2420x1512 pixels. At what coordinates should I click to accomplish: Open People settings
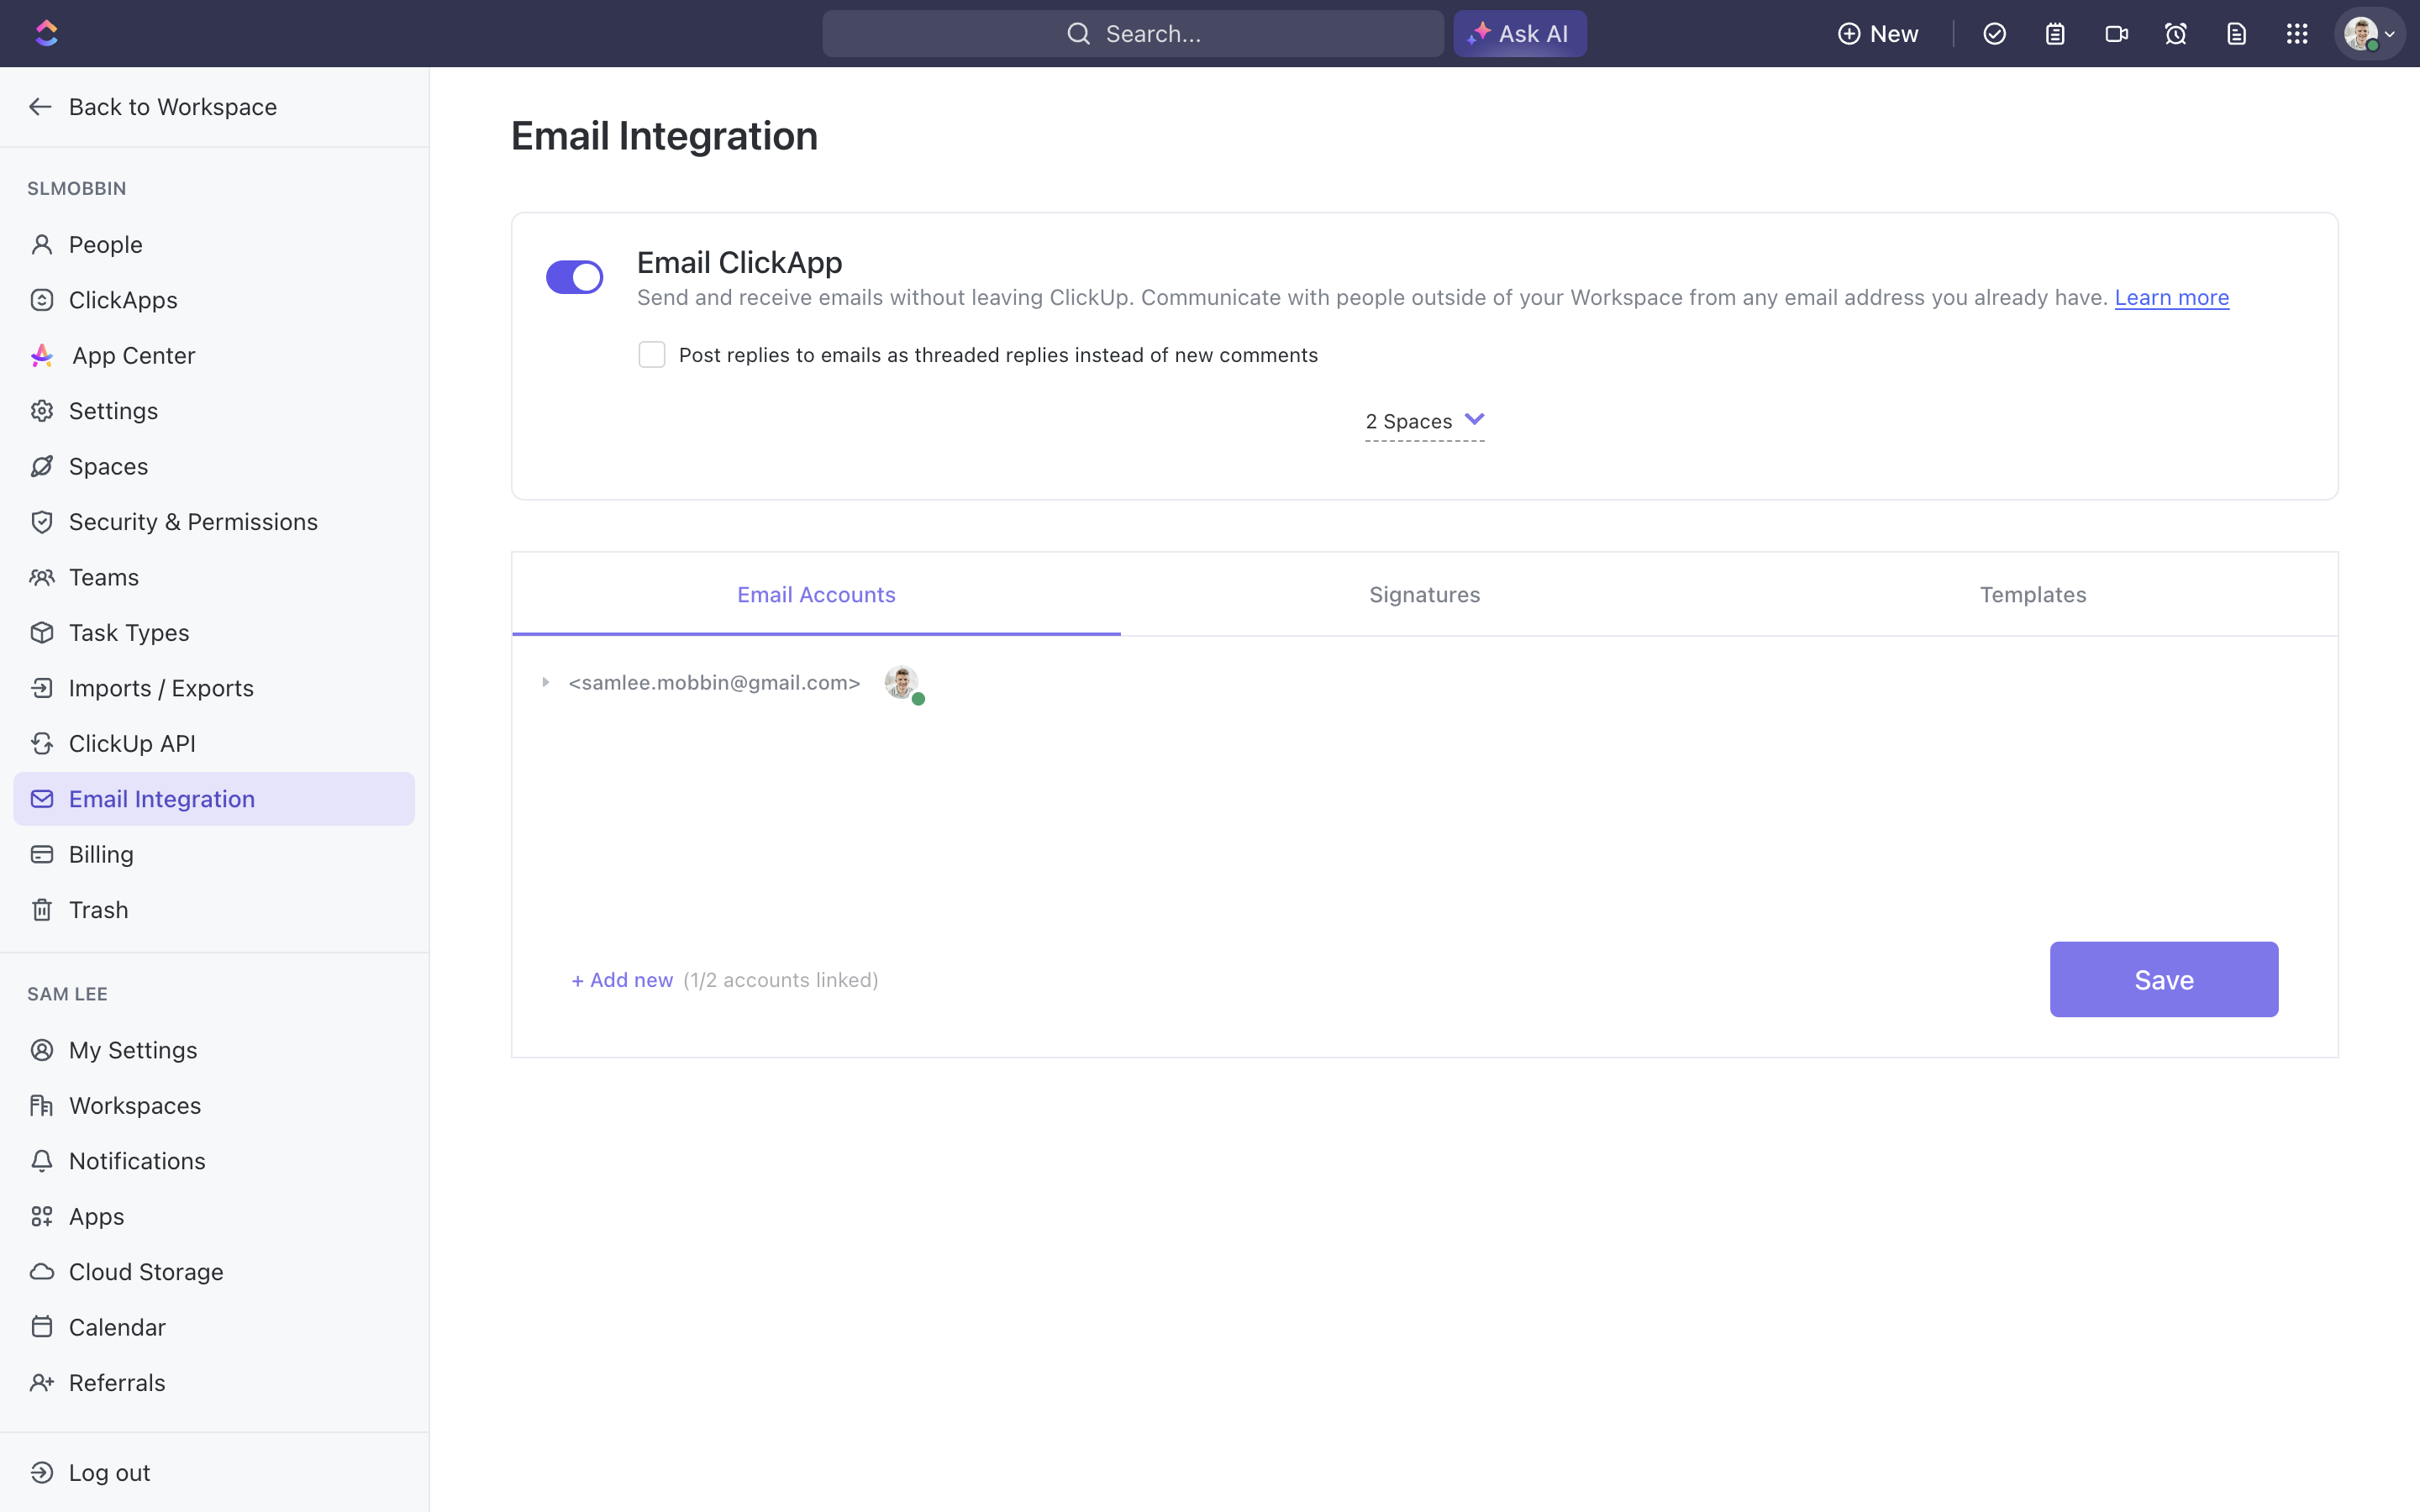(x=214, y=245)
